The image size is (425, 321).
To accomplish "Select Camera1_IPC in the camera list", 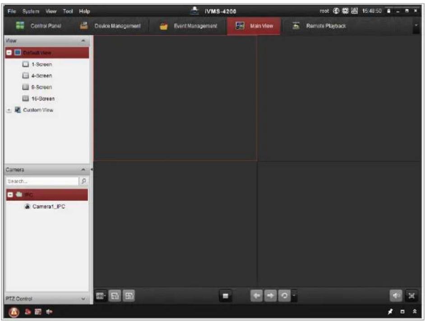I will 49,206.
